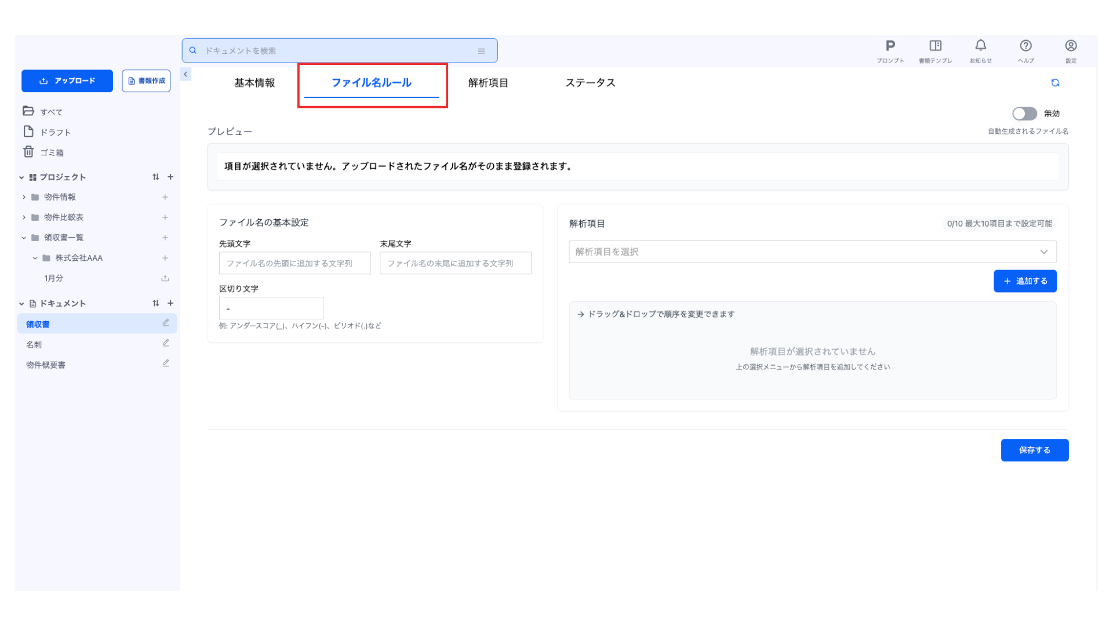Click the refresh icon near tabs
This screenshot has height=626, width=1113.
tap(1055, 83)
